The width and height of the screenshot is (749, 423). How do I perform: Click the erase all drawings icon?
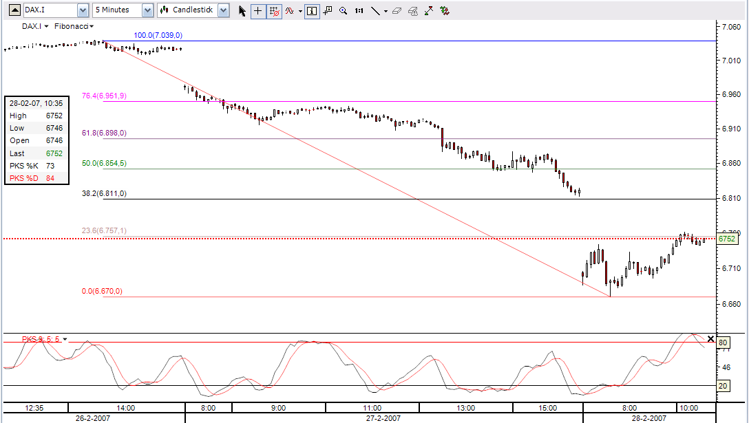[x=413, y=10]
